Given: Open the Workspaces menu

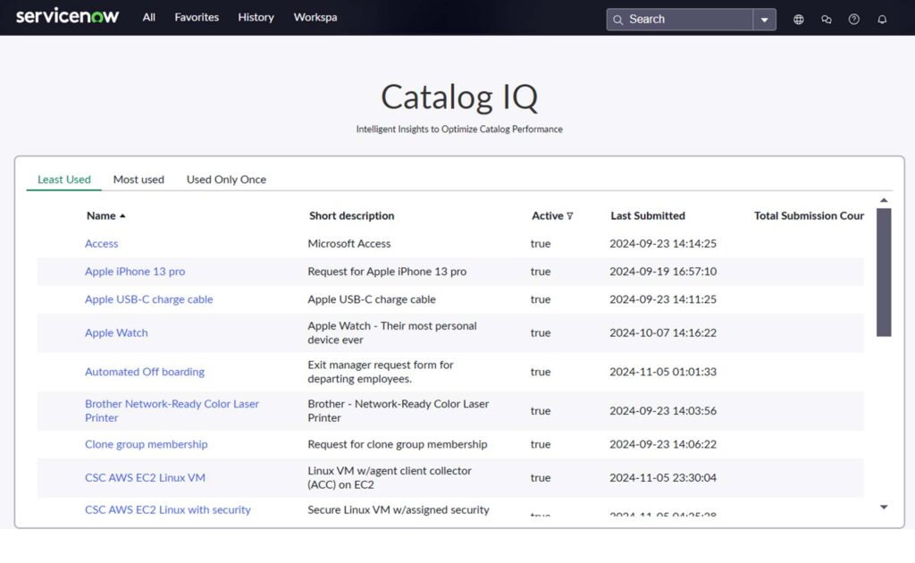Looking at the screenshot, I should click(x=315, y=18).
